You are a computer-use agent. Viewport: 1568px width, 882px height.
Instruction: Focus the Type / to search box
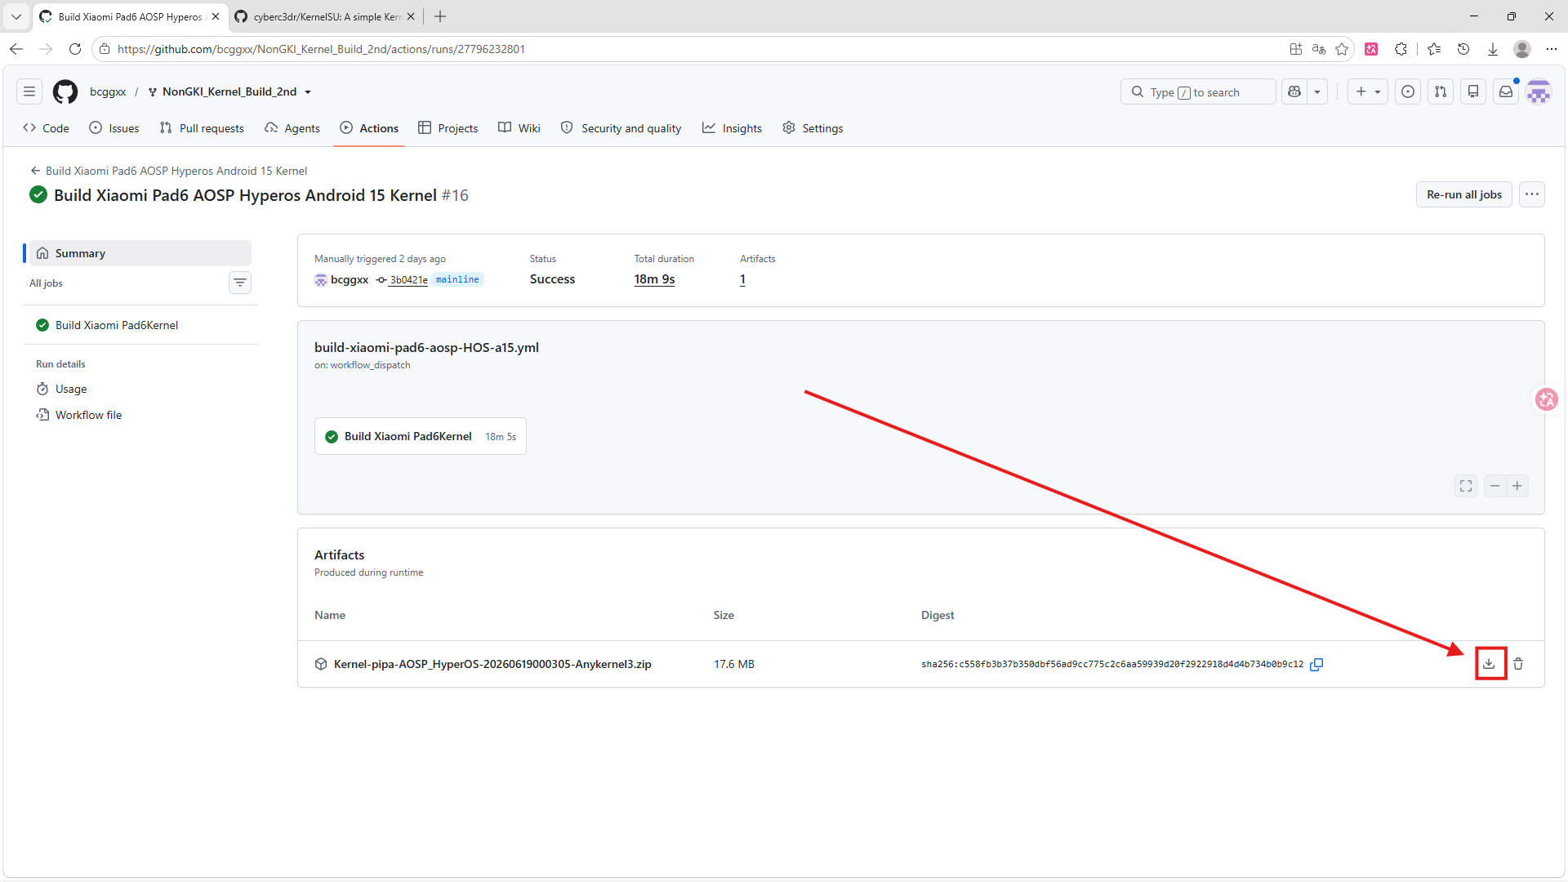(x=1198, y=92)
